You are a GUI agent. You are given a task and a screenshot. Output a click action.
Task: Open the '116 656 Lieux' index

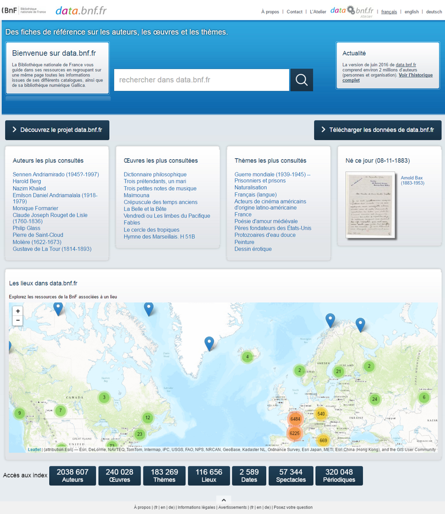[209, 476]
